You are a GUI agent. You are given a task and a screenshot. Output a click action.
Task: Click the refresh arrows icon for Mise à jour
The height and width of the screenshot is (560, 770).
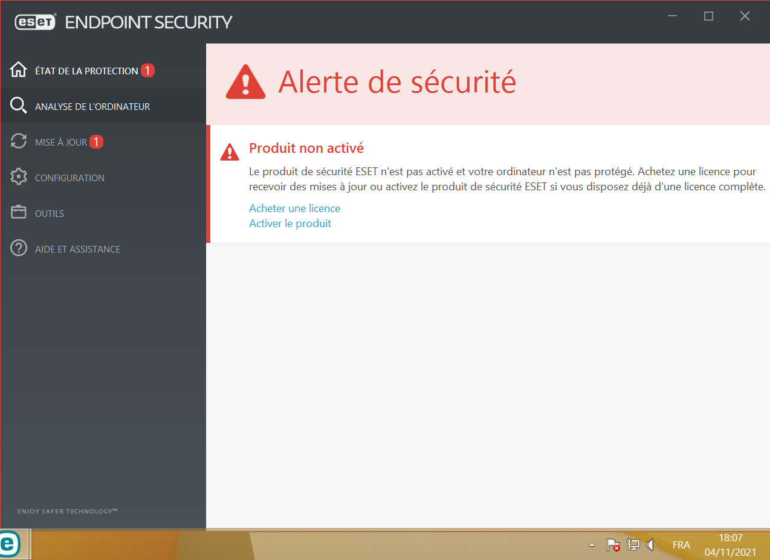(x=19, y=141)
